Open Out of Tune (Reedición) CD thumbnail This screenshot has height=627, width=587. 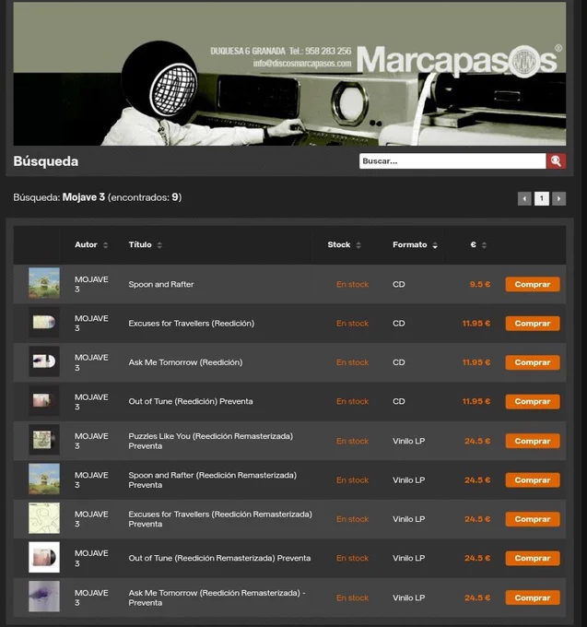click(44, 401)
